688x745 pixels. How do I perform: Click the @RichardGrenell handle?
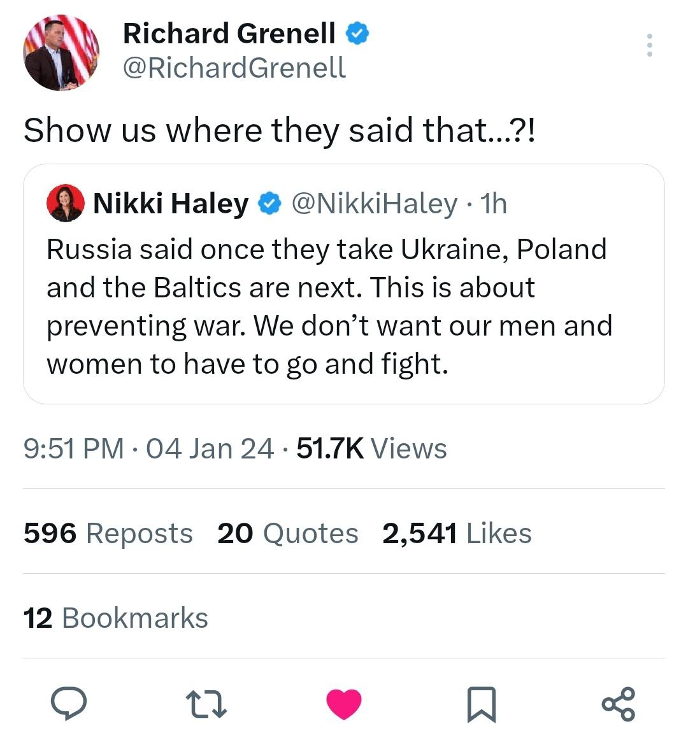pyautogui.click(x=234, y=68)
